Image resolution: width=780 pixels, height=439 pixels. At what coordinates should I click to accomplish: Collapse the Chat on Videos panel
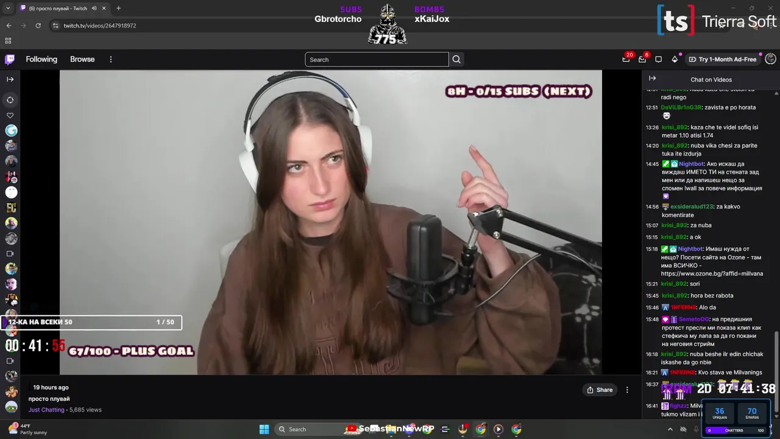[x=652, y=79]
